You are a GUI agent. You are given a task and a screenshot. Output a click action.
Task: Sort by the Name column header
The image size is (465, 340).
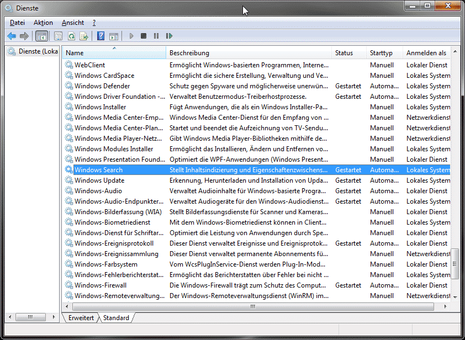[114, 53]
